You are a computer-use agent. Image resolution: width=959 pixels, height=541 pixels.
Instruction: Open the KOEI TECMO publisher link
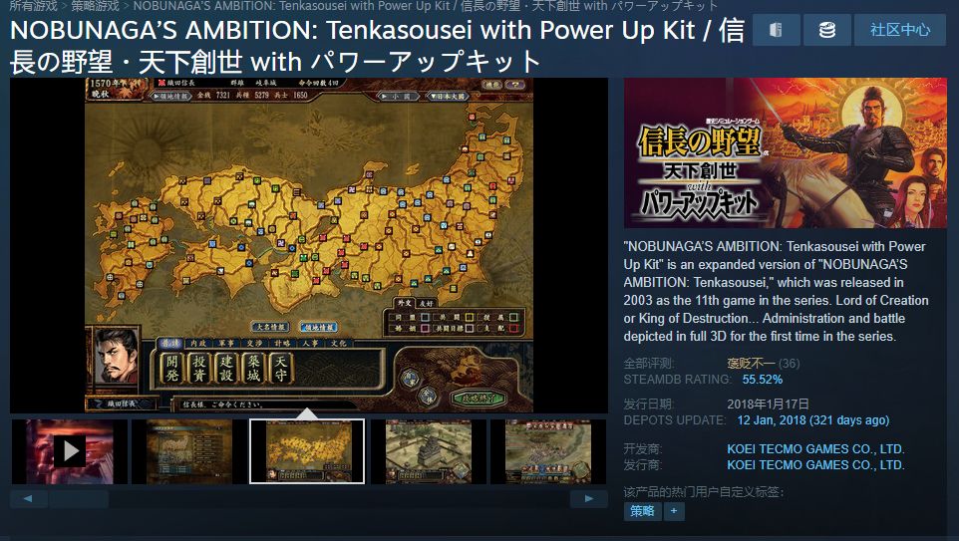point(815,464)
